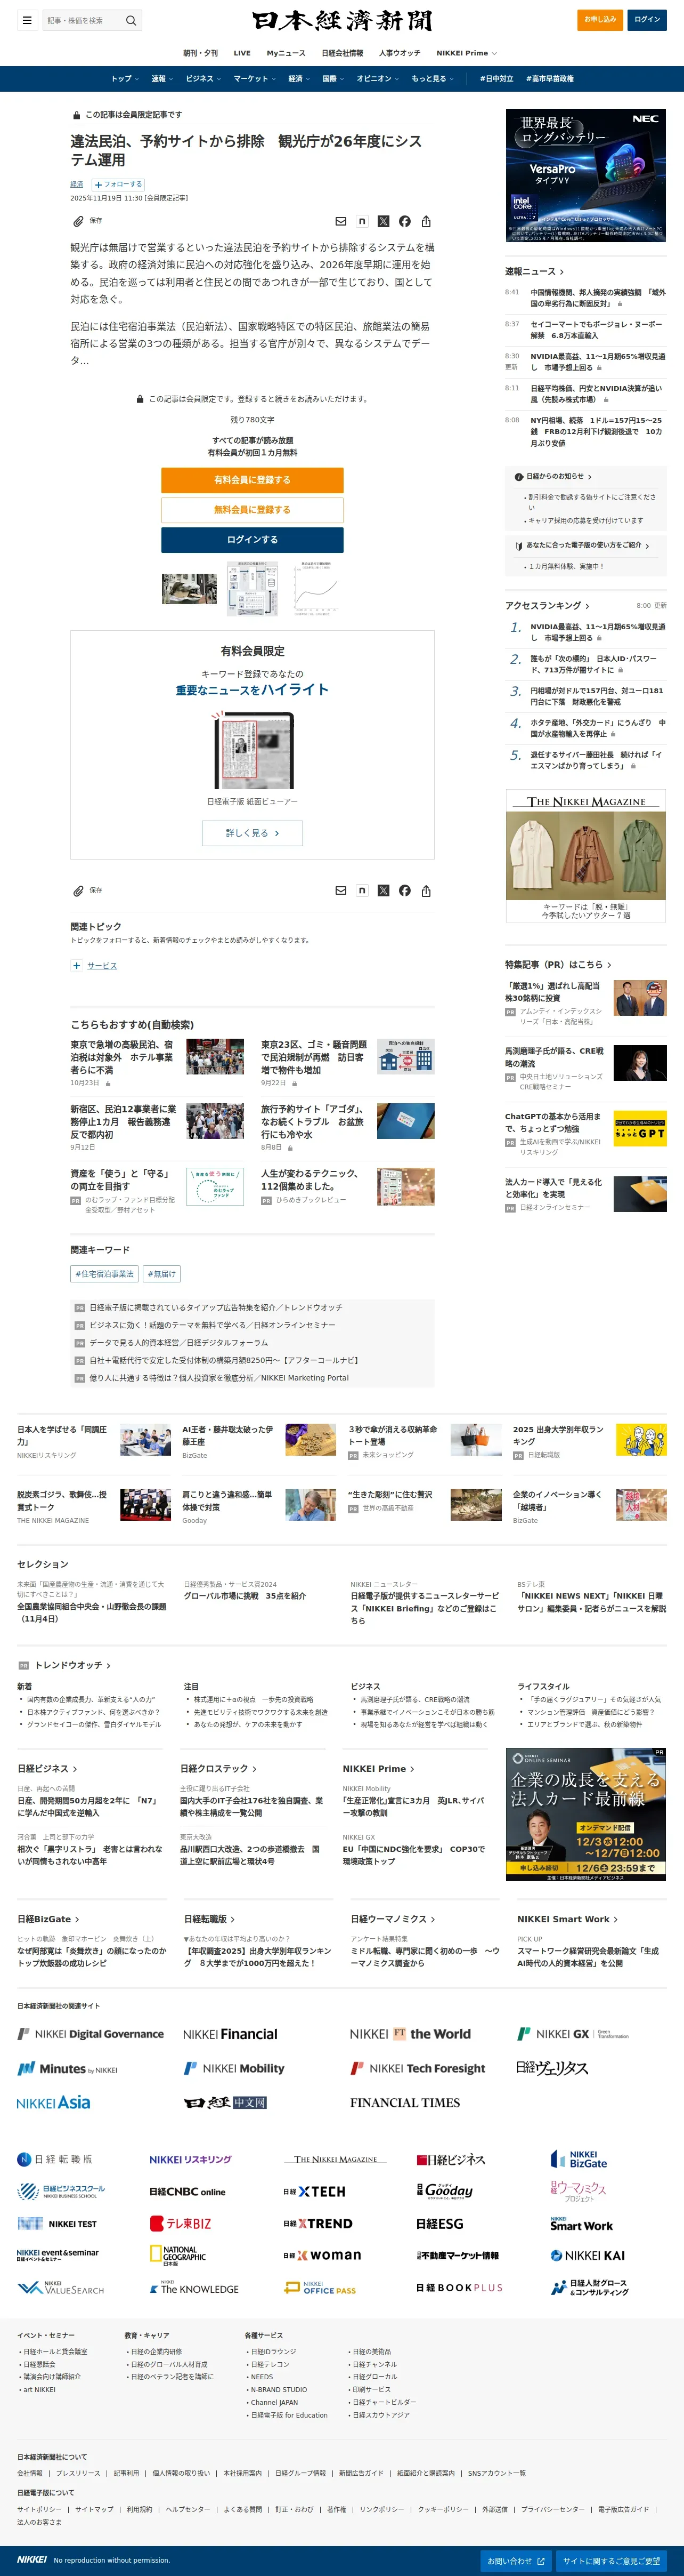The width and height of the screenshot is (684, 2576).
Task: Share to note icon below article
Action: pos(362,890)
